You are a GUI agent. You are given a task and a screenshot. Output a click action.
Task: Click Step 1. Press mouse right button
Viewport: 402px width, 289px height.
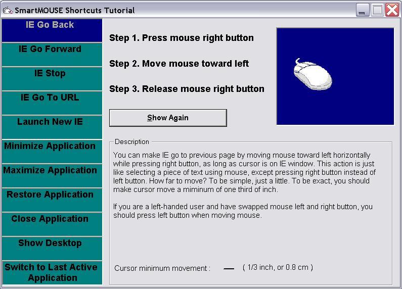[182, 38]
